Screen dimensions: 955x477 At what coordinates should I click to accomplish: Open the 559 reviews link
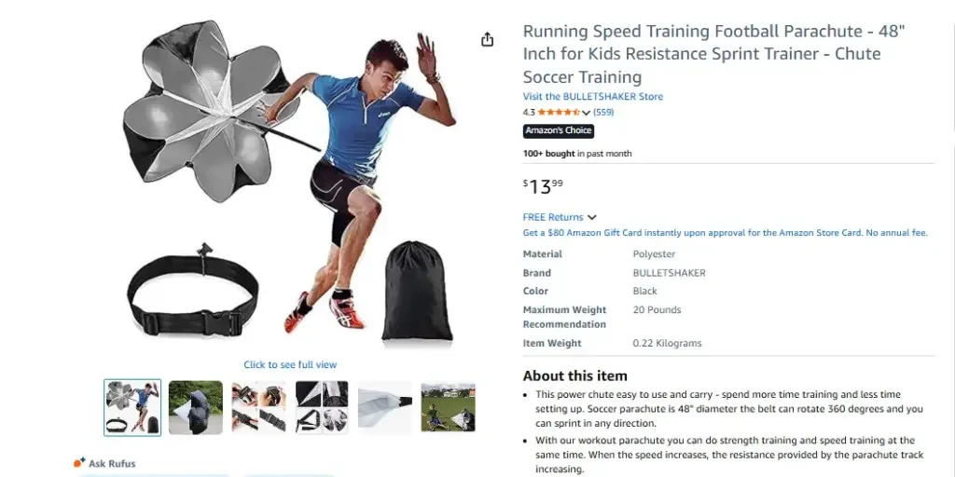(603, 112)
